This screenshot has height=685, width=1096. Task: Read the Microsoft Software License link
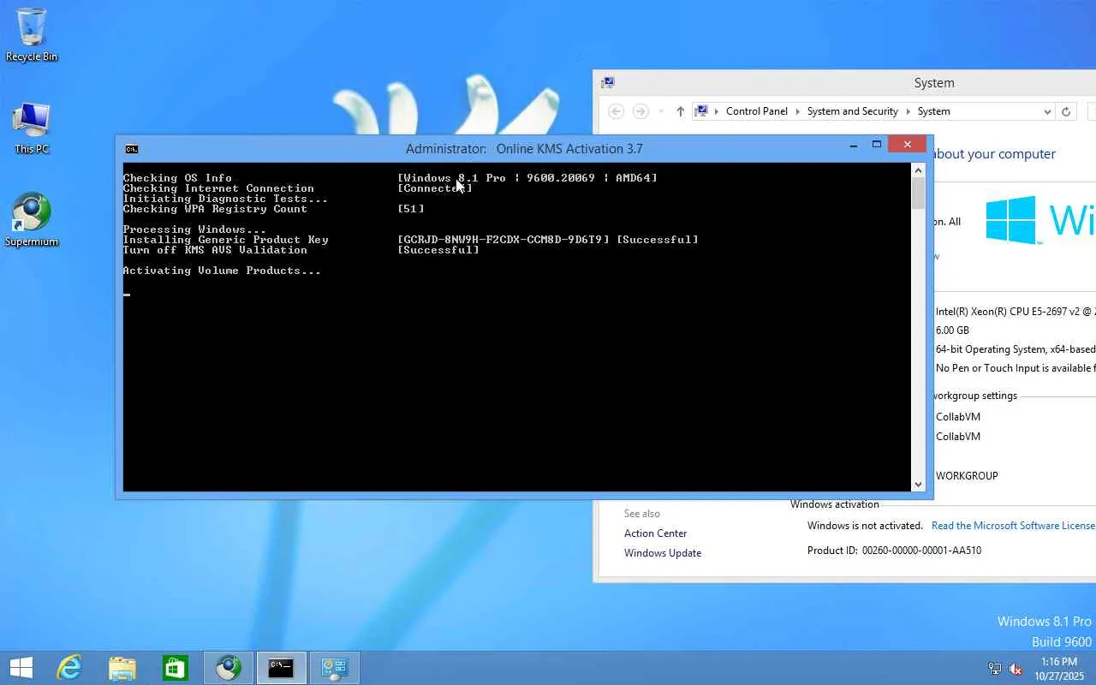pos(1013,526)
